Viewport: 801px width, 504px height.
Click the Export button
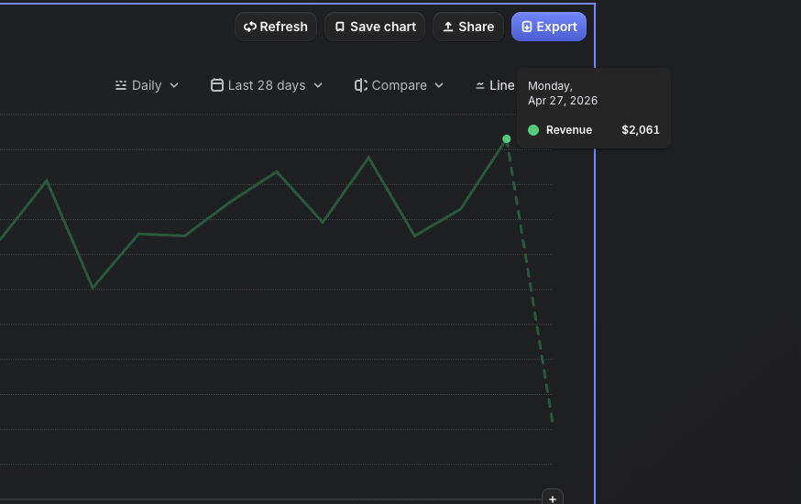pyautogui.click(x=549, y=27)
